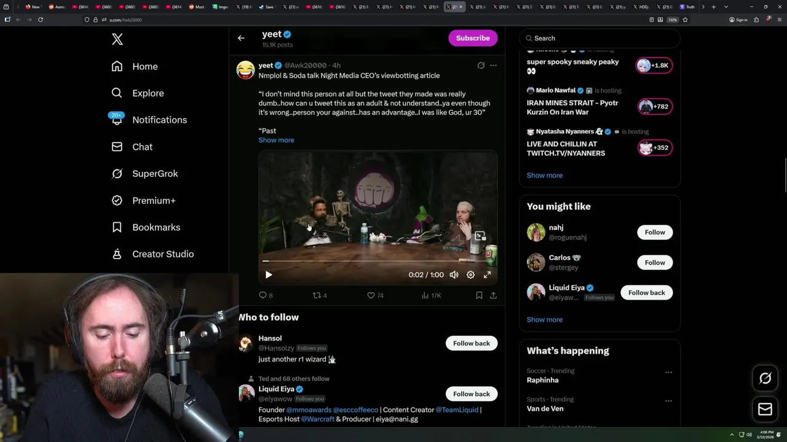Open nahj's profile avatar

[536, 232]
